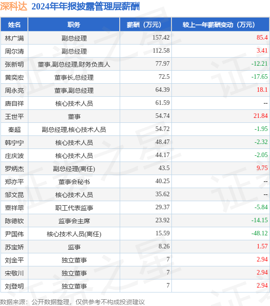Click the change value -2.05
270x306 pixels.
(x=261, y=155)
